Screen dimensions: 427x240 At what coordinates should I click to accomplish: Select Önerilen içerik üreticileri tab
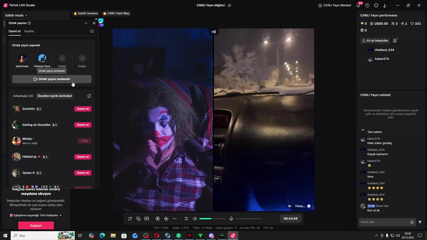pos(55,96)
